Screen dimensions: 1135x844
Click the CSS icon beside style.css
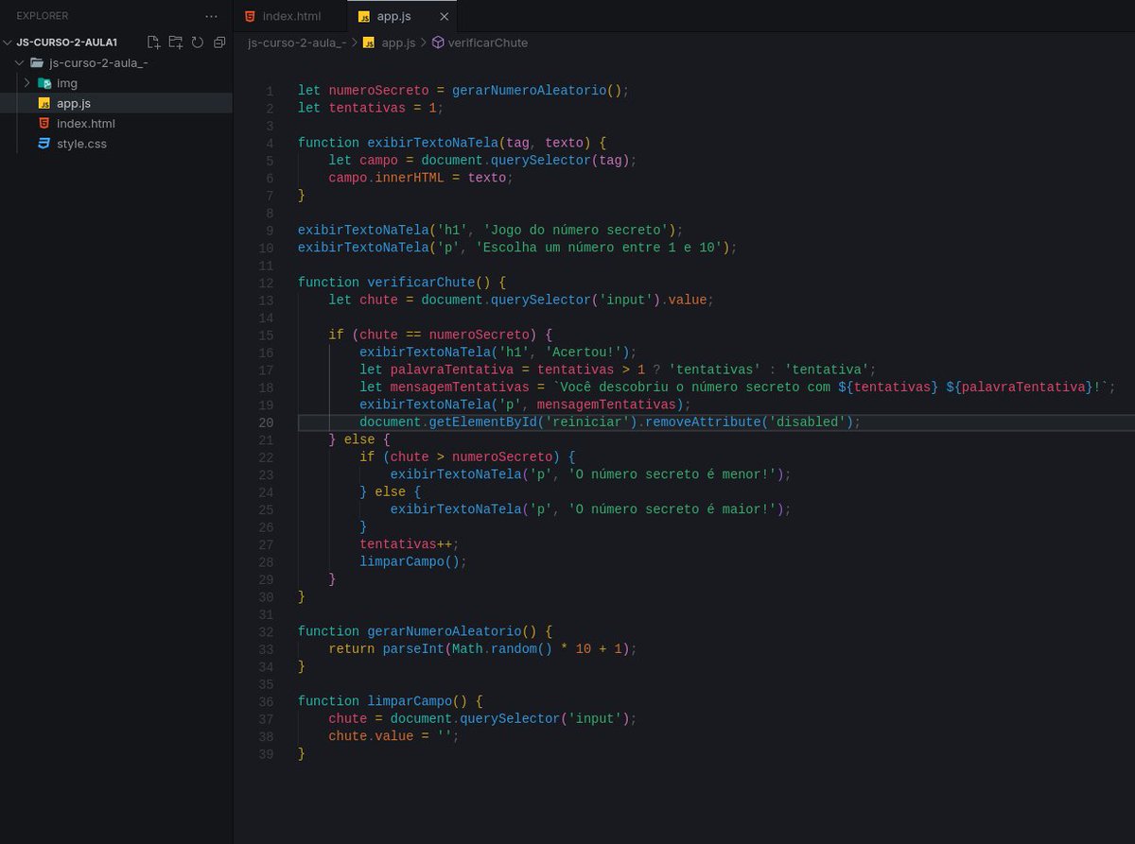pyautogui.click(x=44, y=144)
